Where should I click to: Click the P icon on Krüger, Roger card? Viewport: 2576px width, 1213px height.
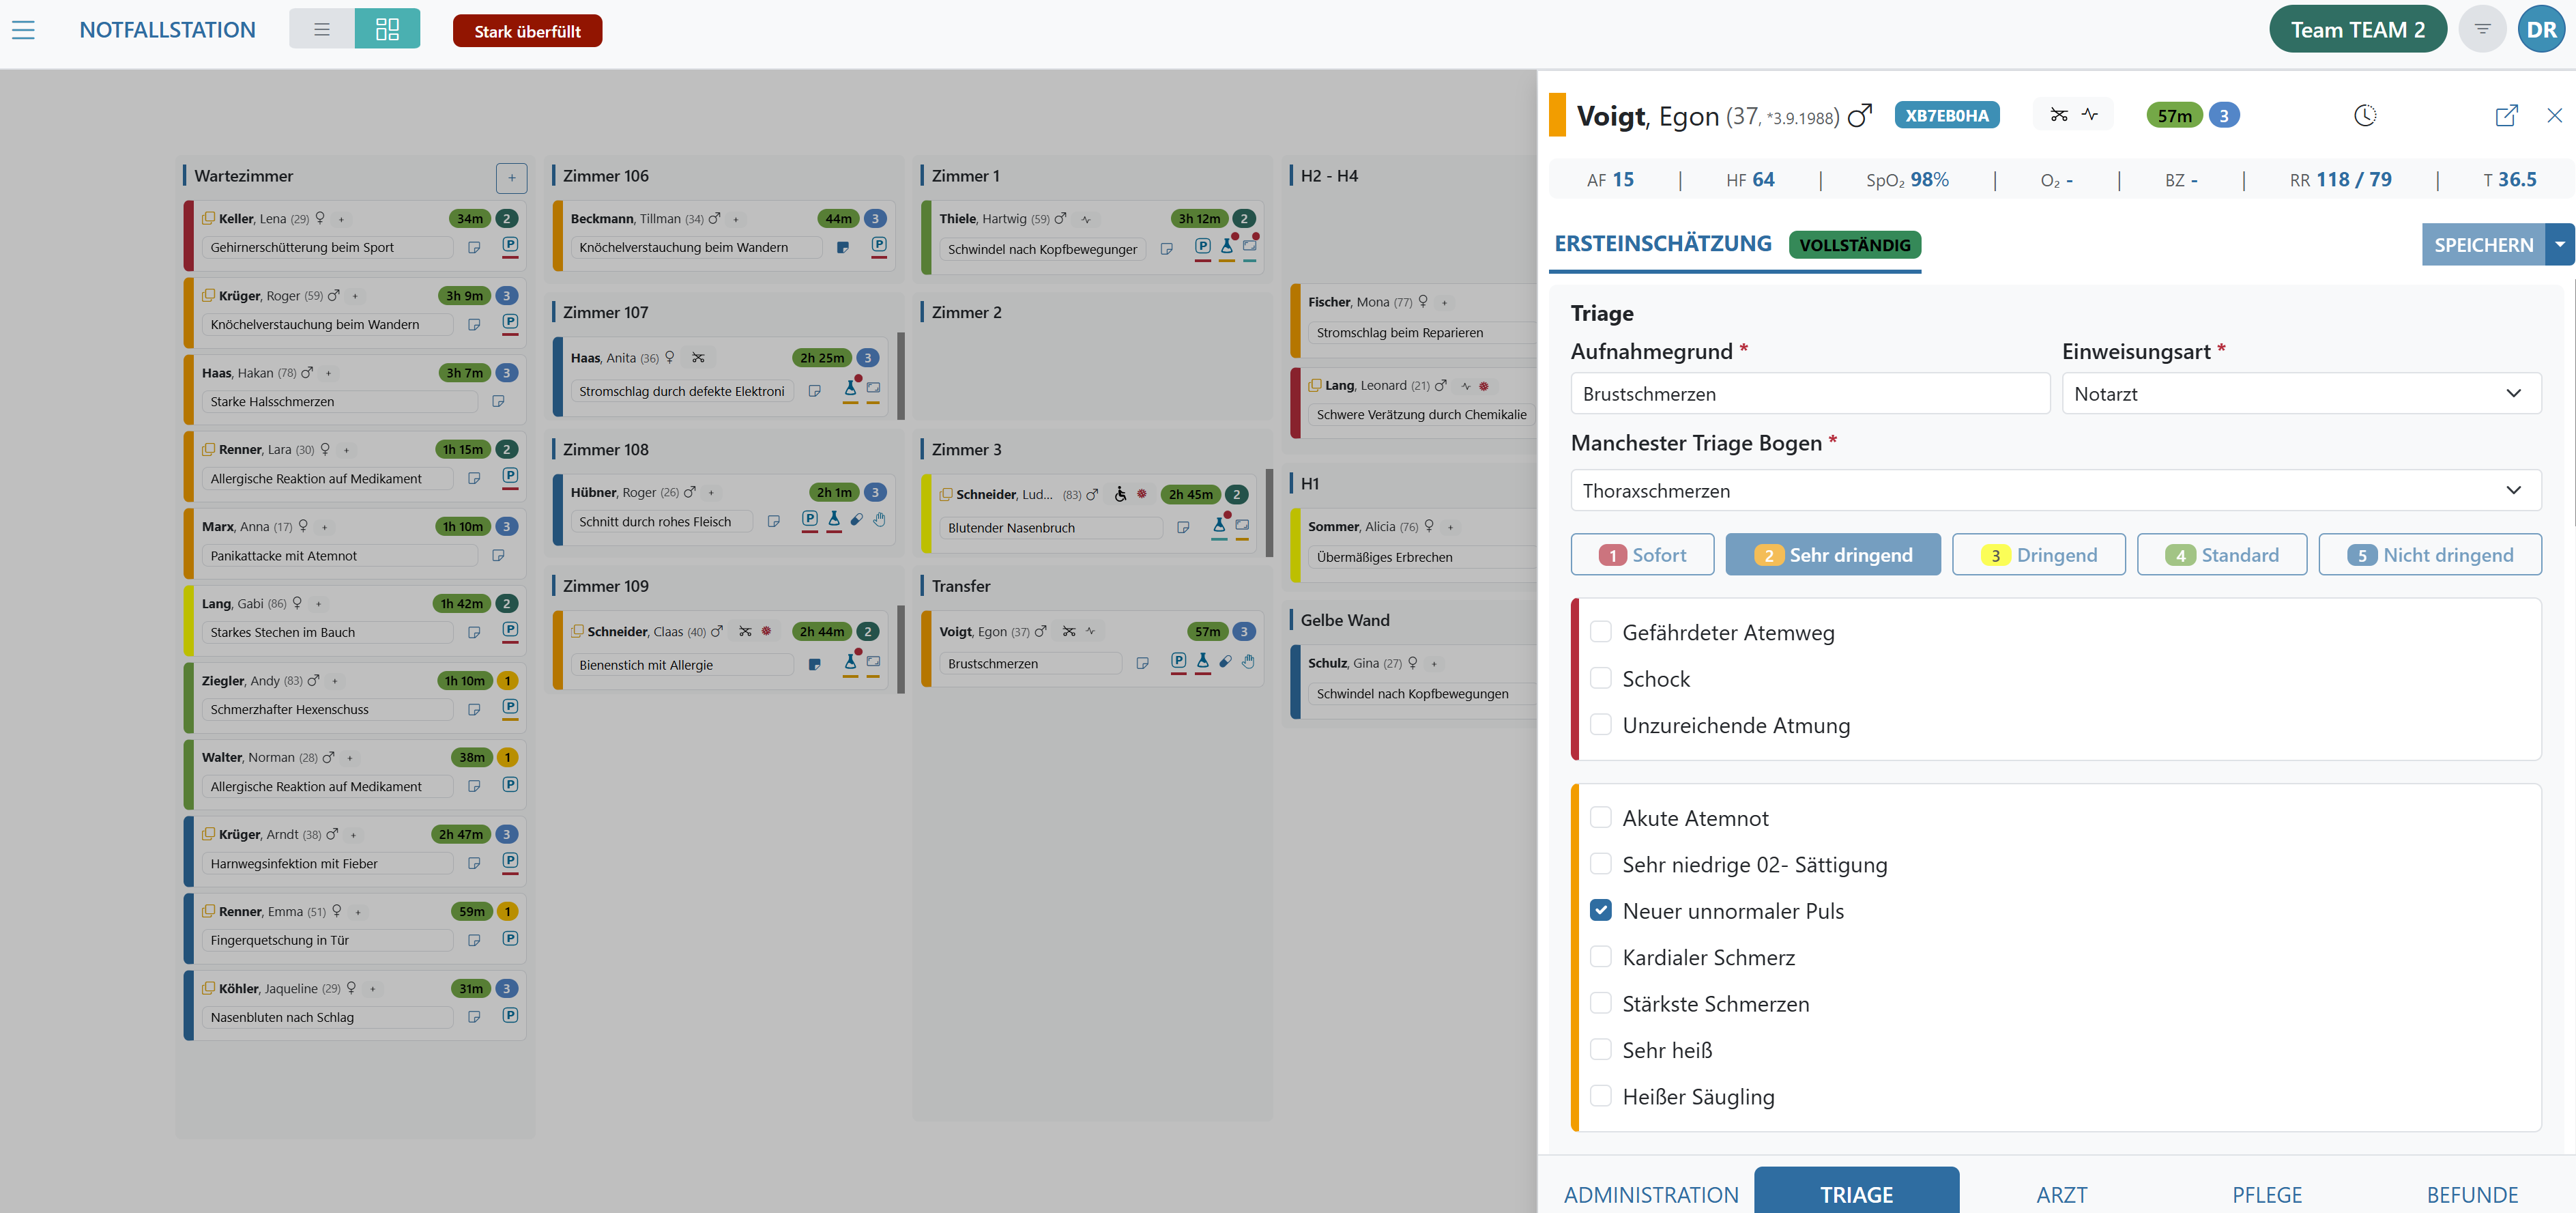(510, 322)
